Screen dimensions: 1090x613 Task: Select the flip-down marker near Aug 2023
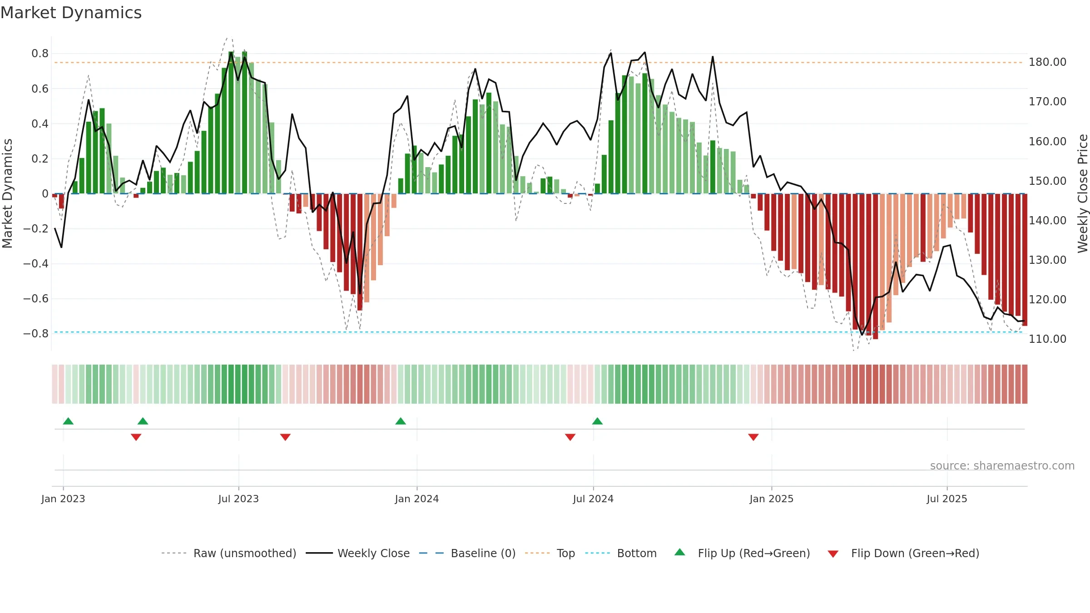[285, 437]
